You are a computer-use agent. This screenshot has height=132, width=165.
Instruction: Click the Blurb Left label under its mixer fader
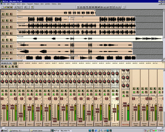pyautogui.click(x=55, y=124)
